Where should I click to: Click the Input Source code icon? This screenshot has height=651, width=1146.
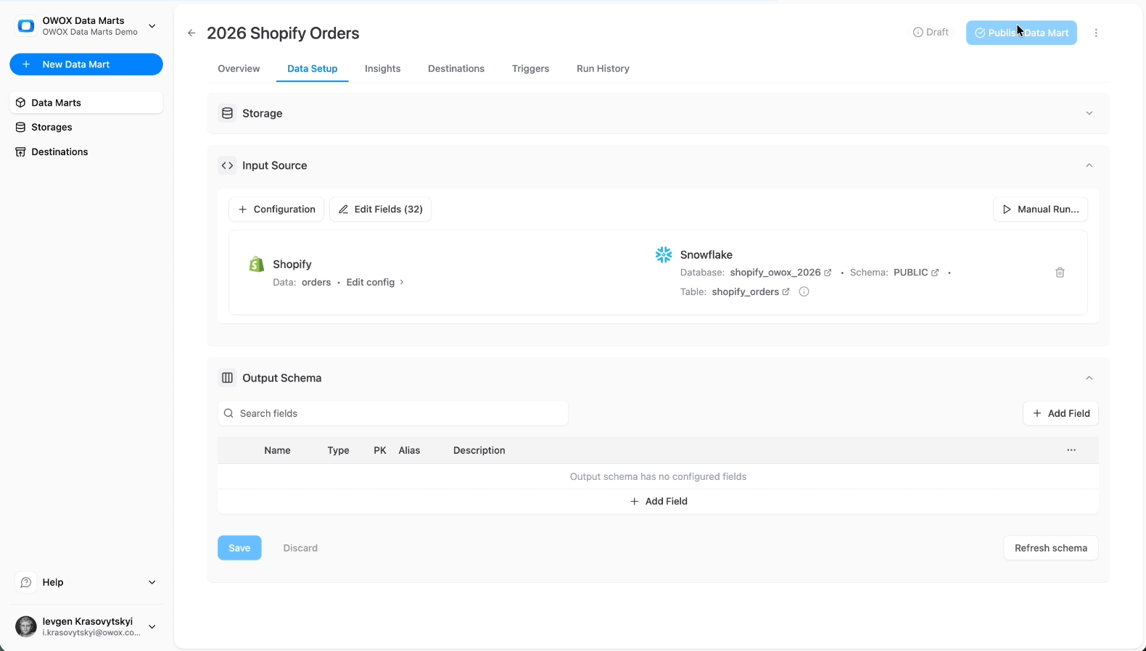tap(227, 165)
